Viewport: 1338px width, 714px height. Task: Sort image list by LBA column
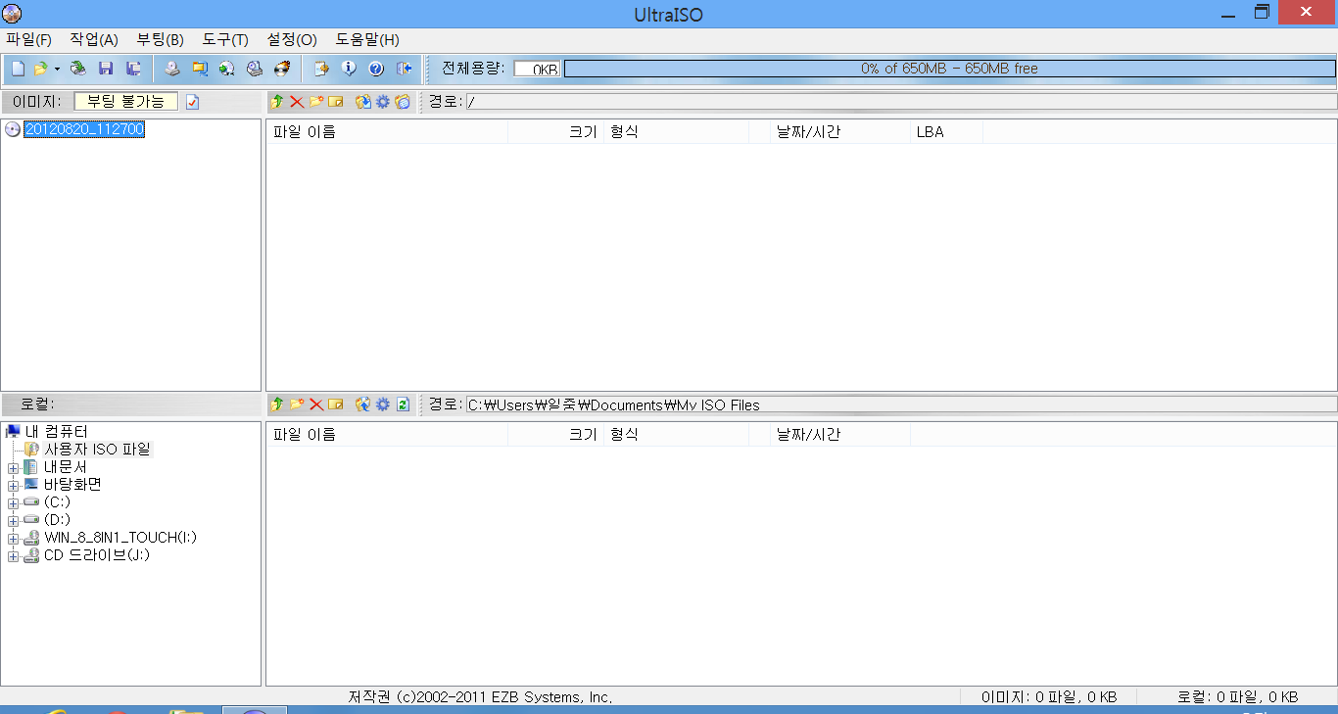tap(946, 131)
